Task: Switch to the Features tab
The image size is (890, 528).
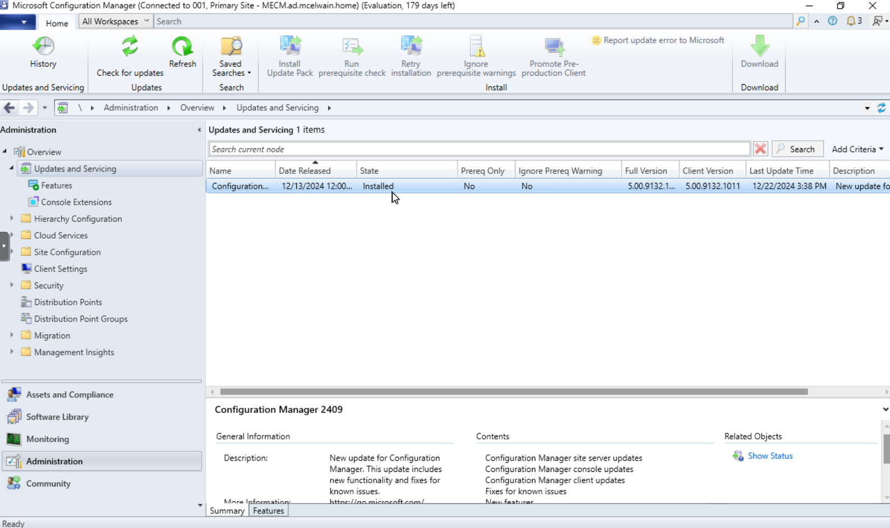Action: pos(268,511)
